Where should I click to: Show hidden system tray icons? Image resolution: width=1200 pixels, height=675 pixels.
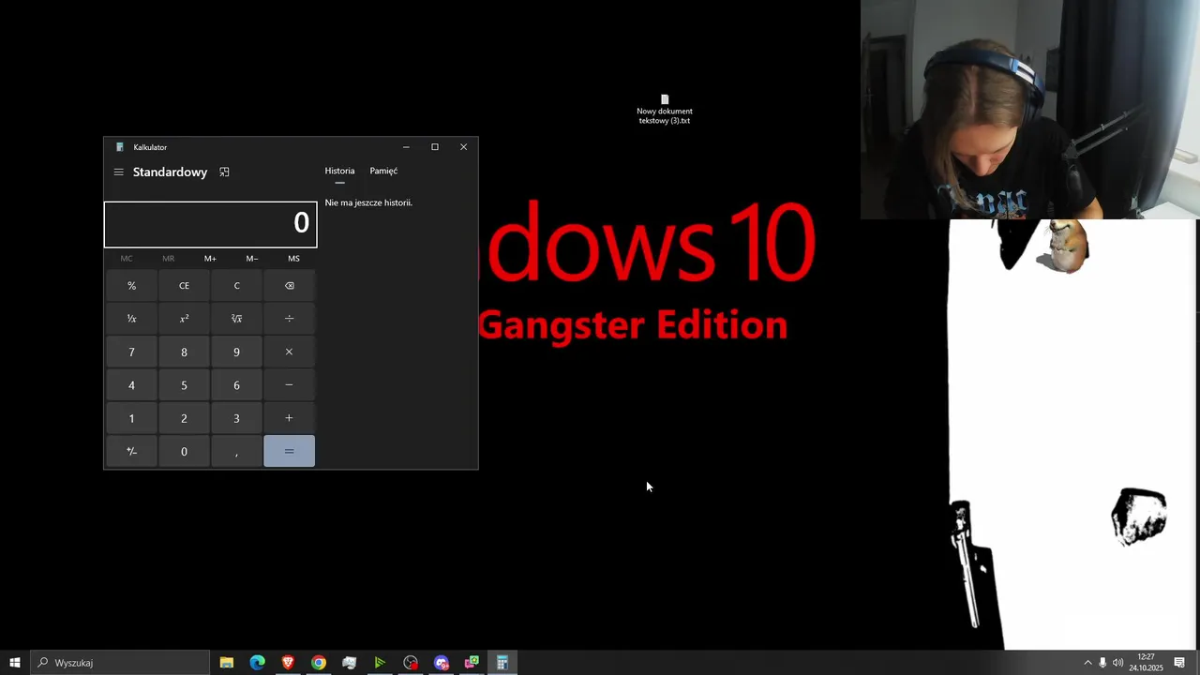click(1087, 663)
